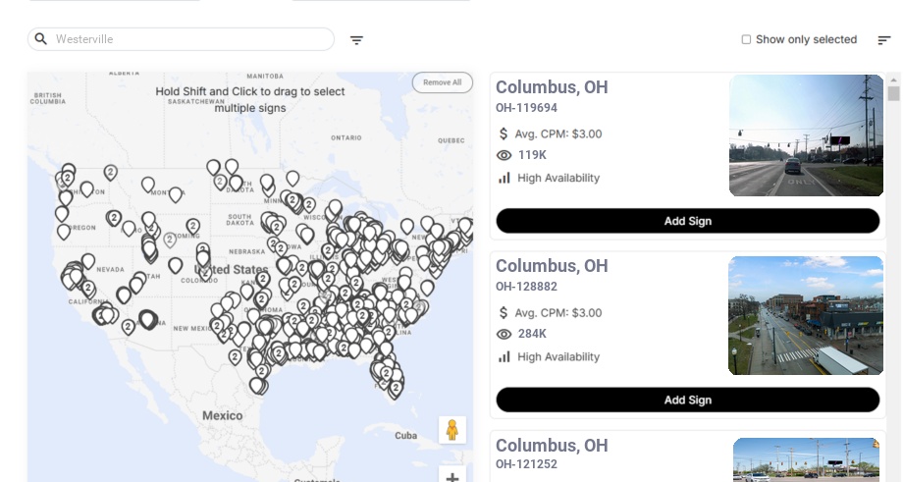Open the sort order icon

(883, 40)
